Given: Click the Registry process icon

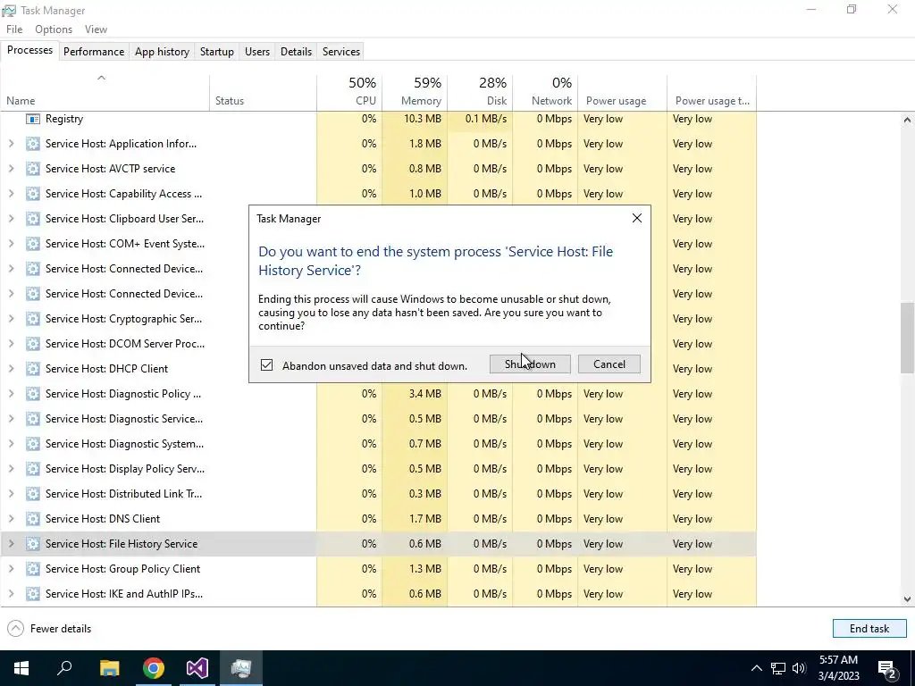Looking at the screenshot, I should click(33, 119).
